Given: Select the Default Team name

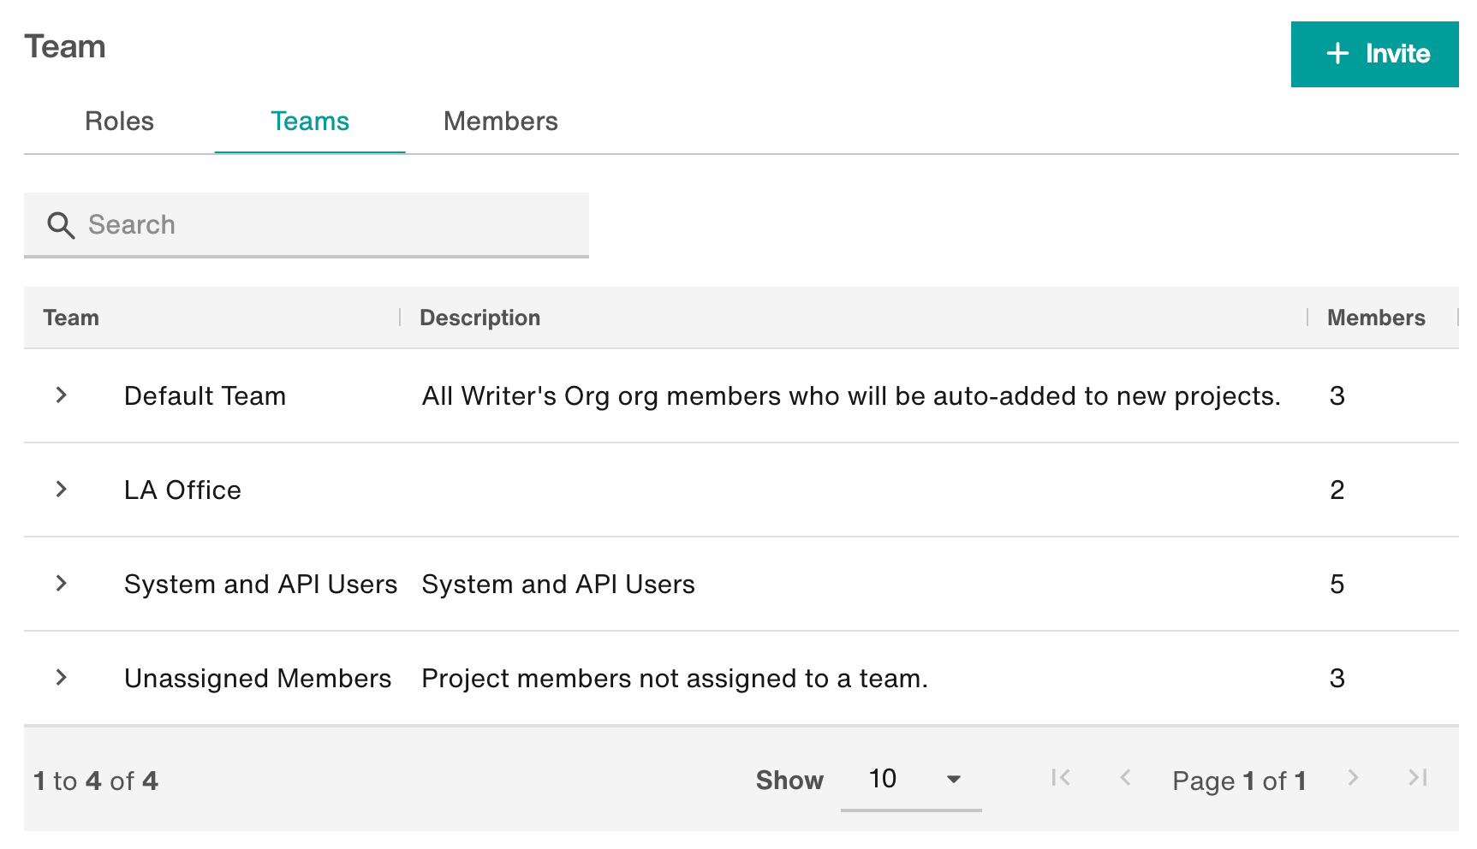Looking at the screenshot, I should pyautogui.click(x=205, y=396).
